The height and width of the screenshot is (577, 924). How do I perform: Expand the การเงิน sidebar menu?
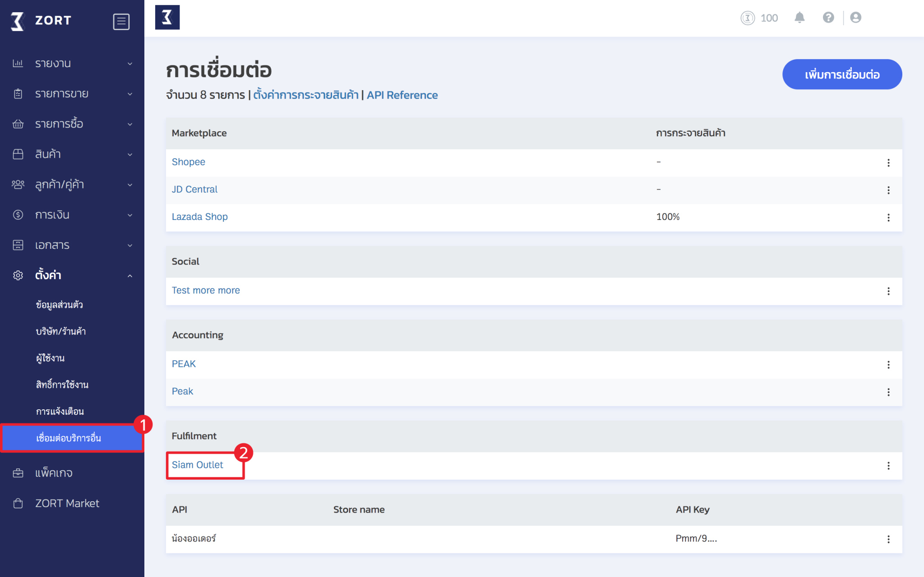pos(72,215)
